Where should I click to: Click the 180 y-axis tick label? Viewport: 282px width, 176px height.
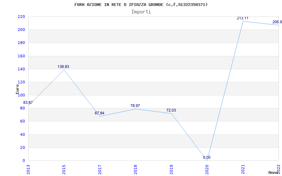click(x=21, y=43)
